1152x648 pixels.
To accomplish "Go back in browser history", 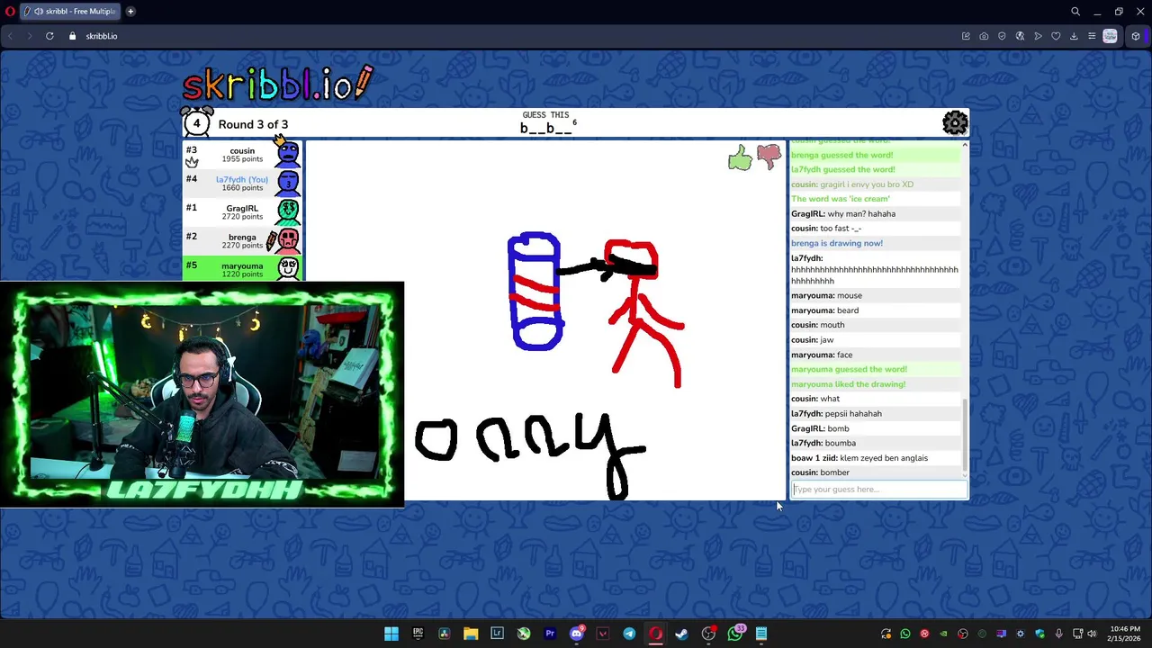I will (10, 36).
